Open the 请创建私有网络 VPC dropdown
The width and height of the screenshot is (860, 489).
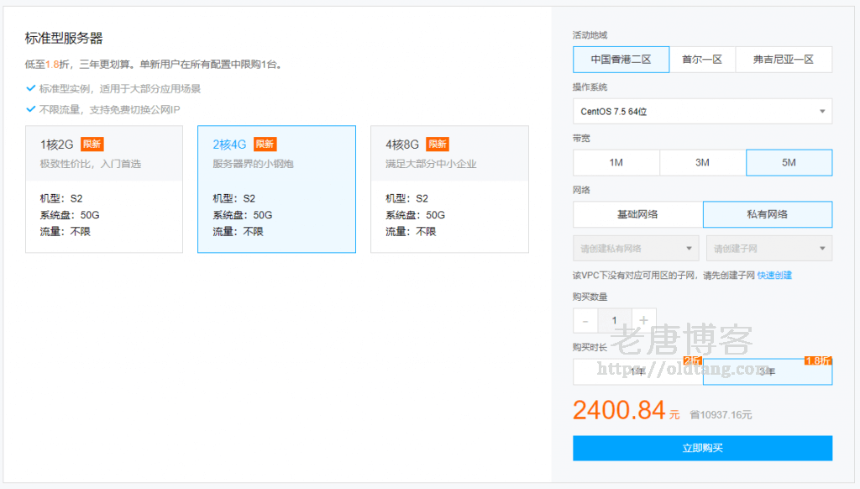coord(636,248)
